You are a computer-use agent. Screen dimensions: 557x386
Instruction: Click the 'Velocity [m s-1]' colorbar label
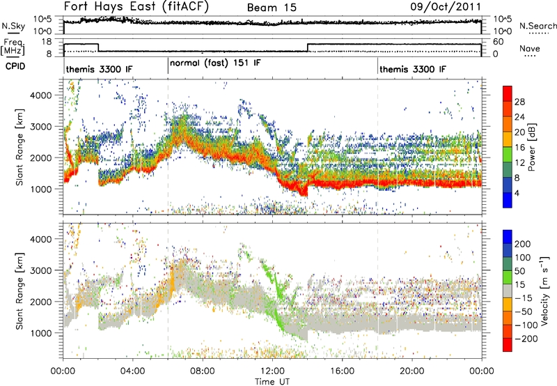(x=544, y=291)
